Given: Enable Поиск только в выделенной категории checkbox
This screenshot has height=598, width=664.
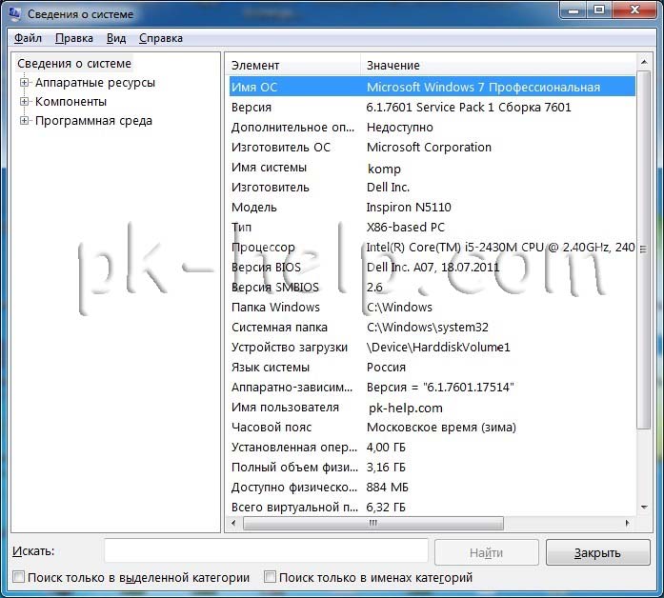Looking at the screenshot, I should 19,576.
